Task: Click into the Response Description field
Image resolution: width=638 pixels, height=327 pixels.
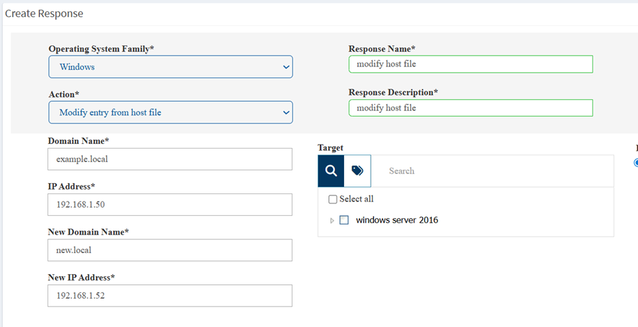Action: click(x=470, y=108)
